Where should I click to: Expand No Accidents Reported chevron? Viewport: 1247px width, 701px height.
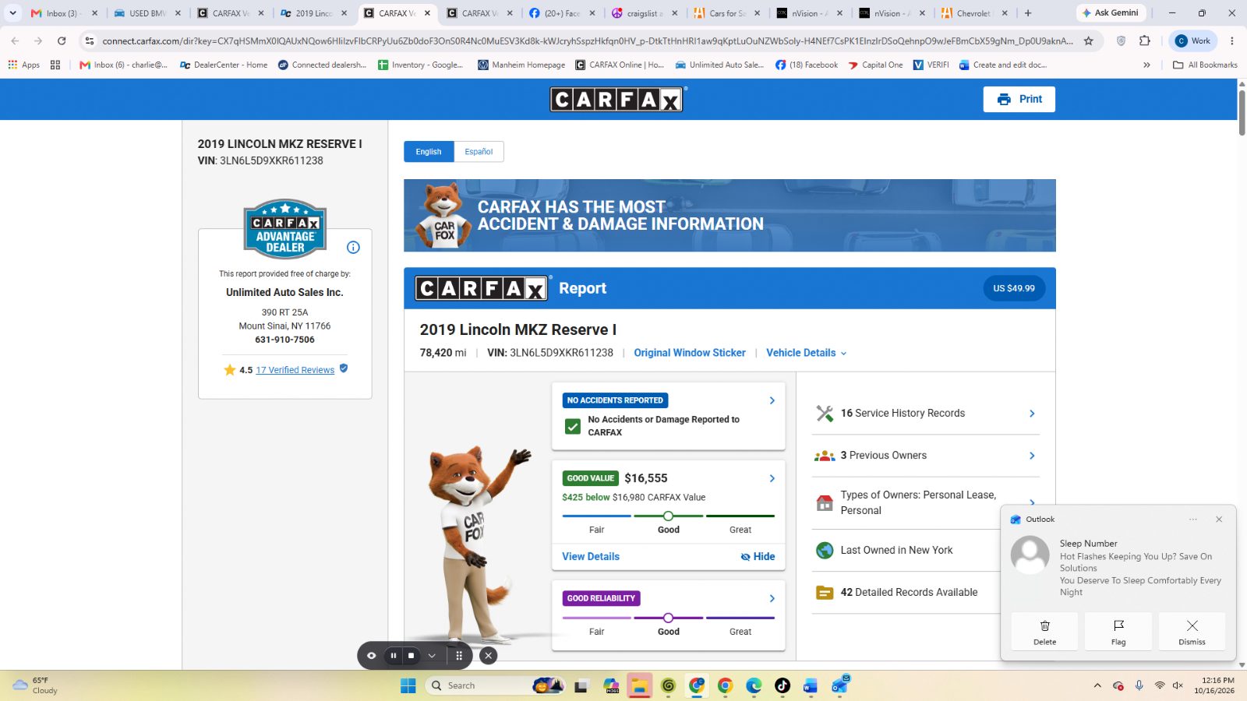click(x=772, y=400)
